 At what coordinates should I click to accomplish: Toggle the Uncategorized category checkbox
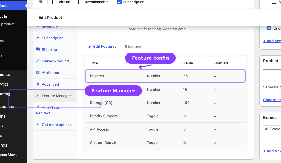[x=269, y=28]
